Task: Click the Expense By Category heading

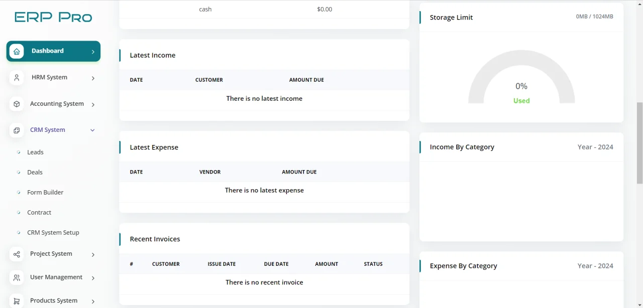Action: [463, 266]
